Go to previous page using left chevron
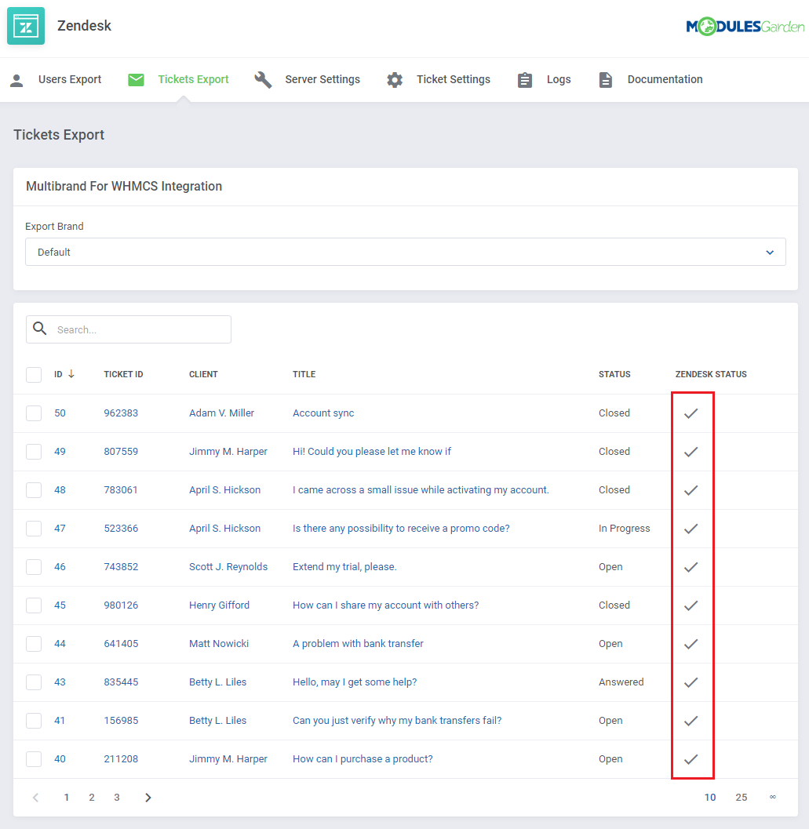The width and height of the screenshot is (809, 829). (35, 798)
